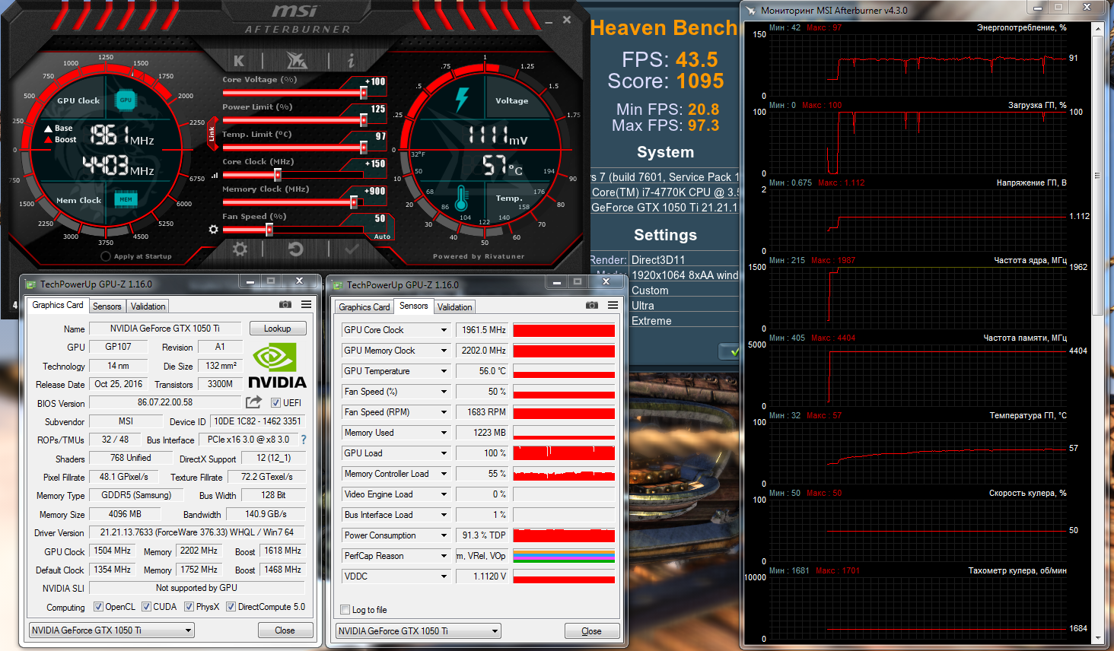Click the Bus Interface question mark icon
1114x651 pixels.
[304, 440]
